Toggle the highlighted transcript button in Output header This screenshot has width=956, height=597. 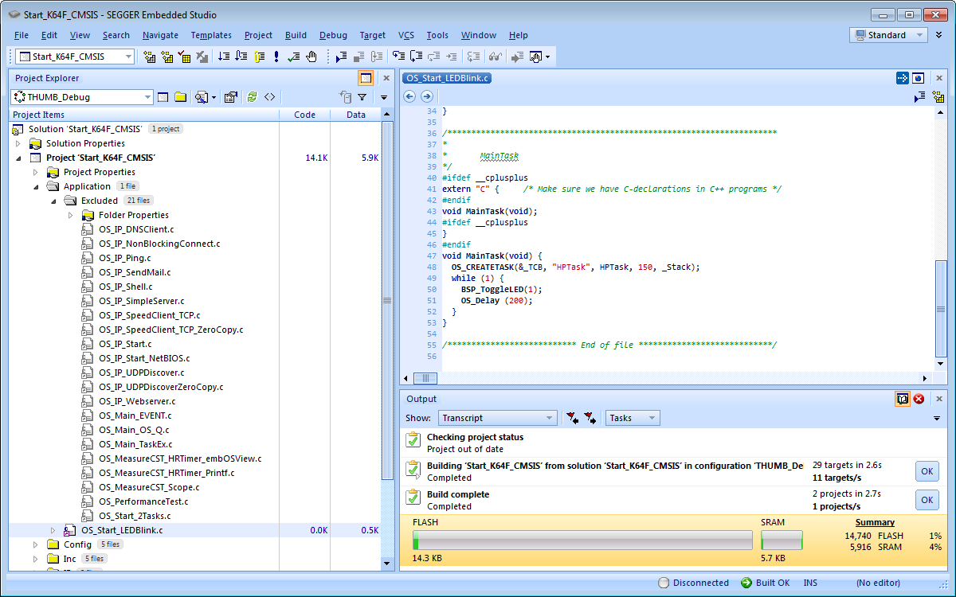(903, 399)
